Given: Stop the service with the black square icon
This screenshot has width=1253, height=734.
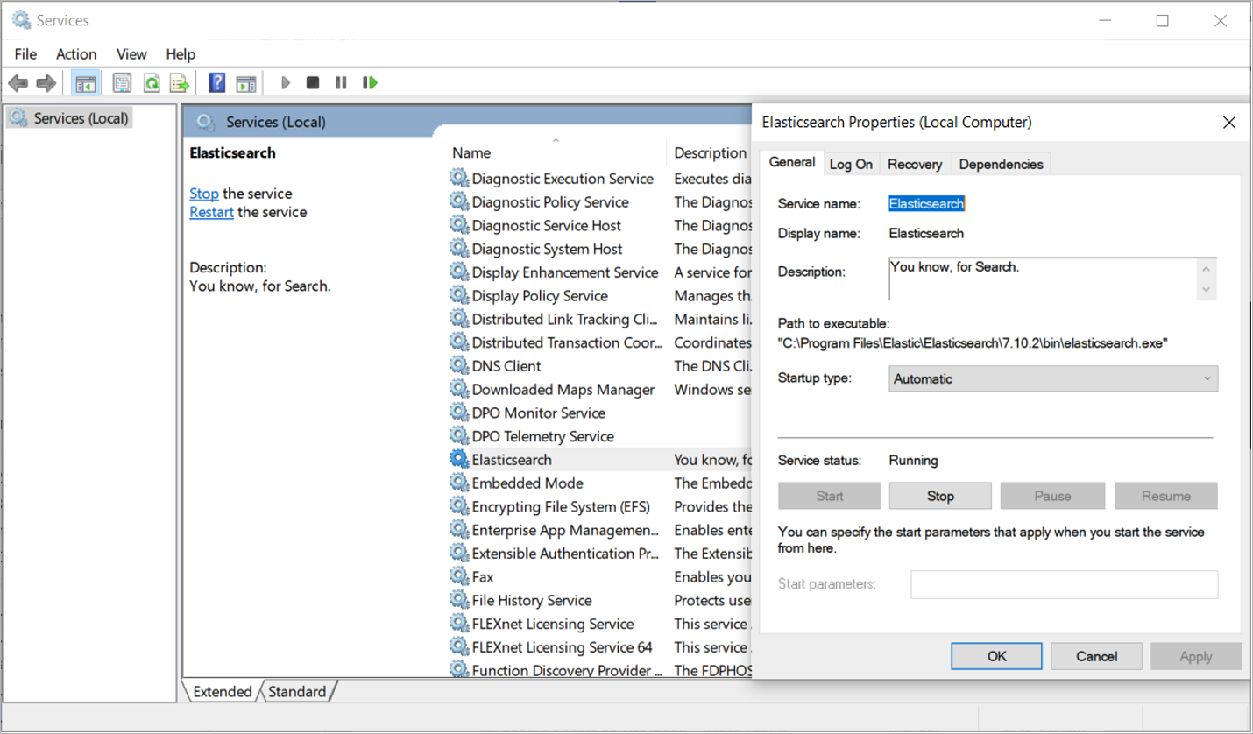Looking at the screenshot, I should coord(313,82).
